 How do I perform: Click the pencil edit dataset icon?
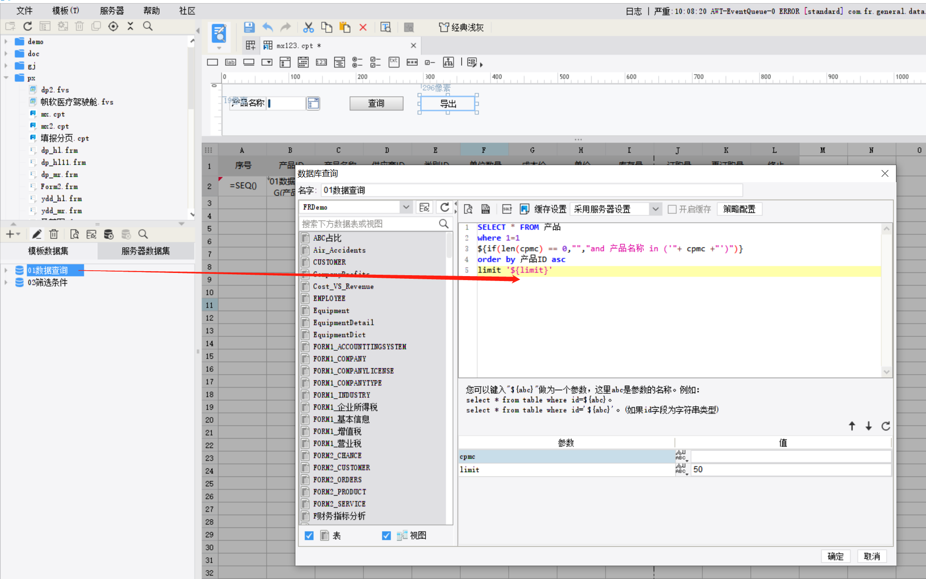(x=37, y=234)
